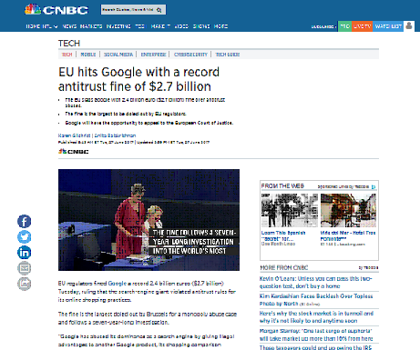Click 'Learn This Spanish secret' ad link
This screenshot has height=350, width=420.
coord(283,235)
